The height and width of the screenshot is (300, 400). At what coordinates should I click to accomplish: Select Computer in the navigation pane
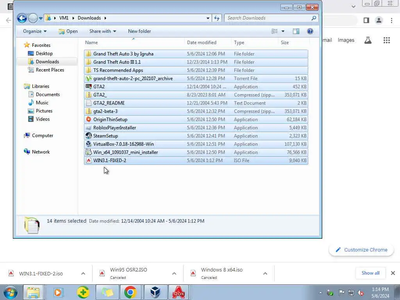42,136
